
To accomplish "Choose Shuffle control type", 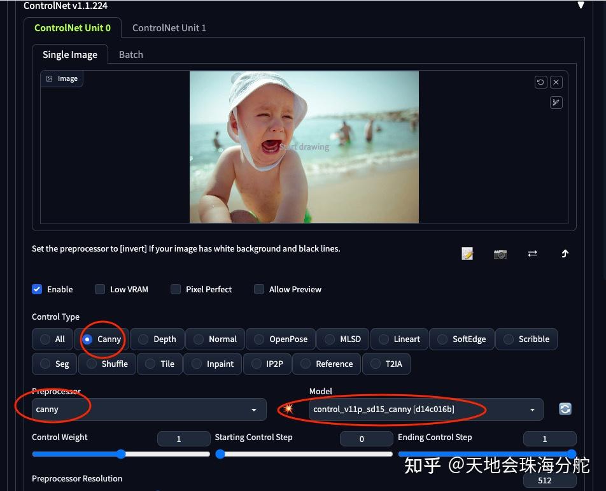I will (x=107, y=364).
